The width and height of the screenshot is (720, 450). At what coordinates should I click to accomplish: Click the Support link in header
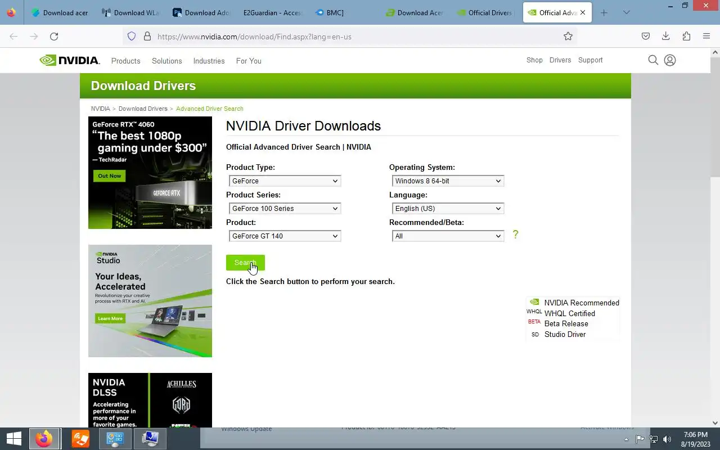pos(590,60)
